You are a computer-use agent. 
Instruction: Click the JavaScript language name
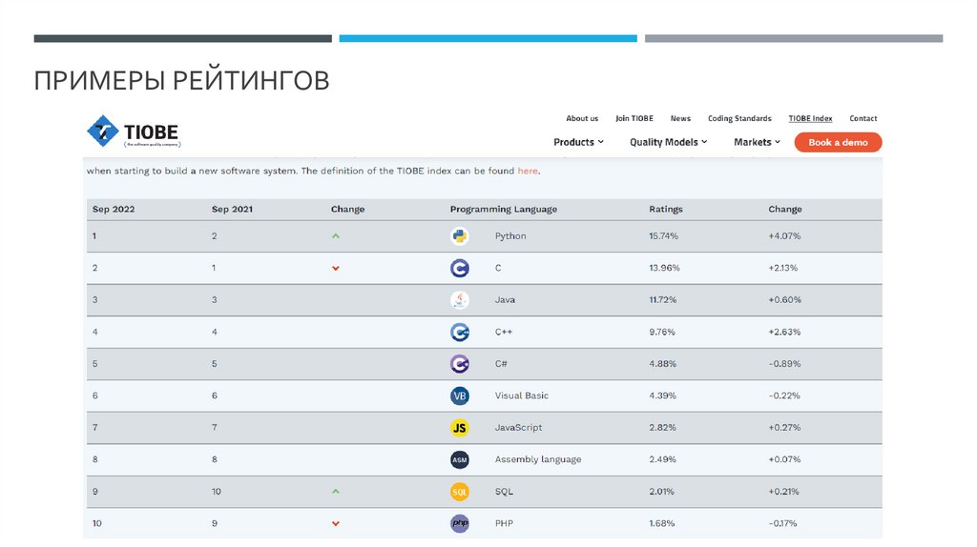(x=518, y=428)
